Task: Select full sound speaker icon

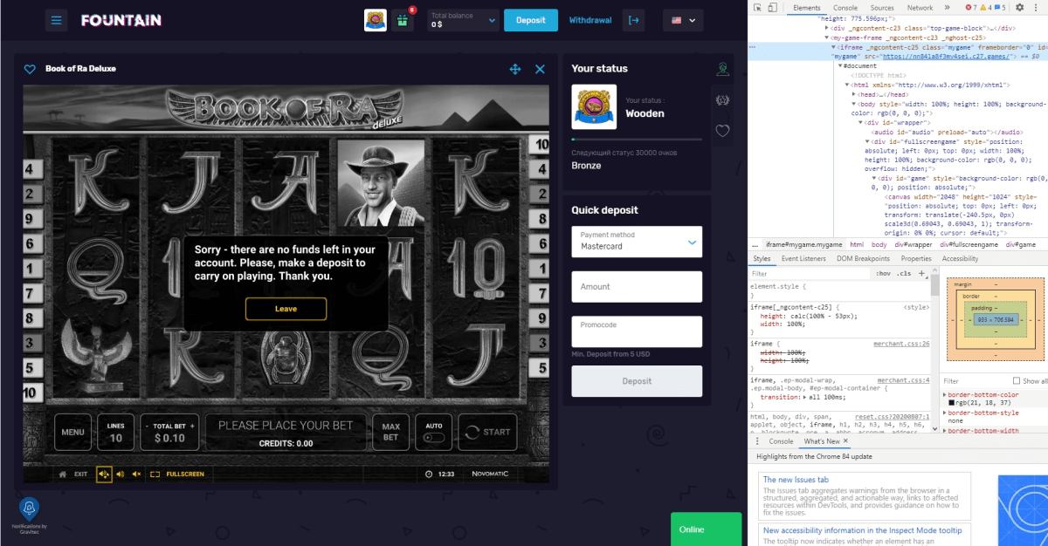Action: pyautogui.click(x=104, y=474)
